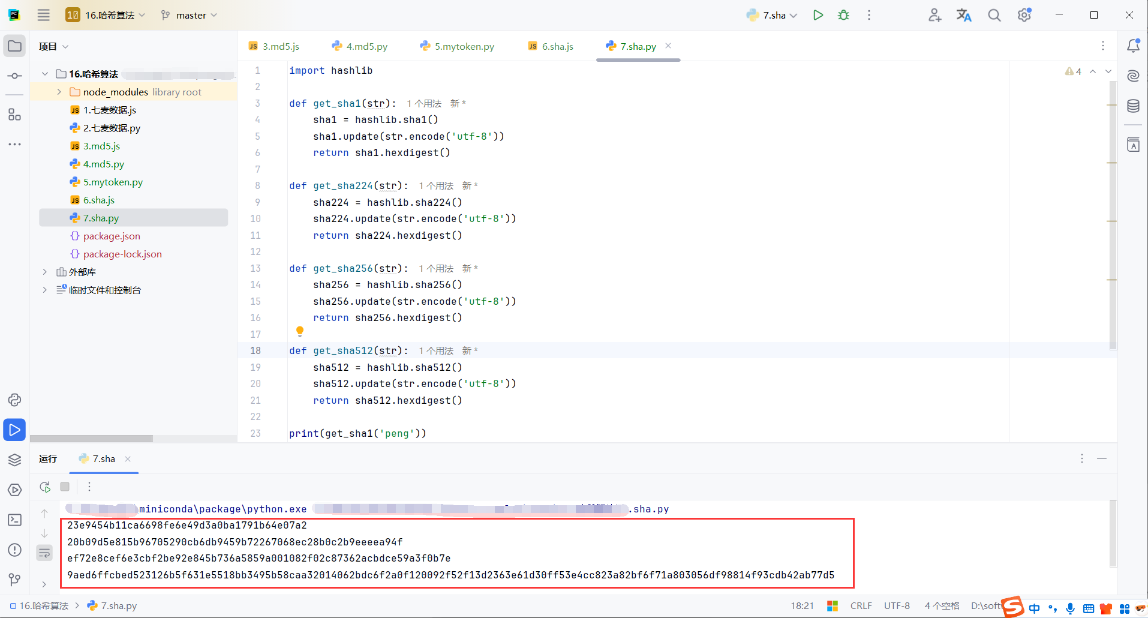1148x618 pixels.
Task: Switch to the 6.sha.js tab
Action: click(x=551, y=46)
